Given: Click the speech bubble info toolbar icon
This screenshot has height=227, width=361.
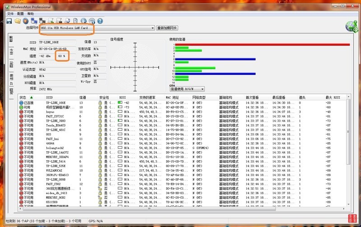Looking at the screenshot, I should tap(92, 21).
